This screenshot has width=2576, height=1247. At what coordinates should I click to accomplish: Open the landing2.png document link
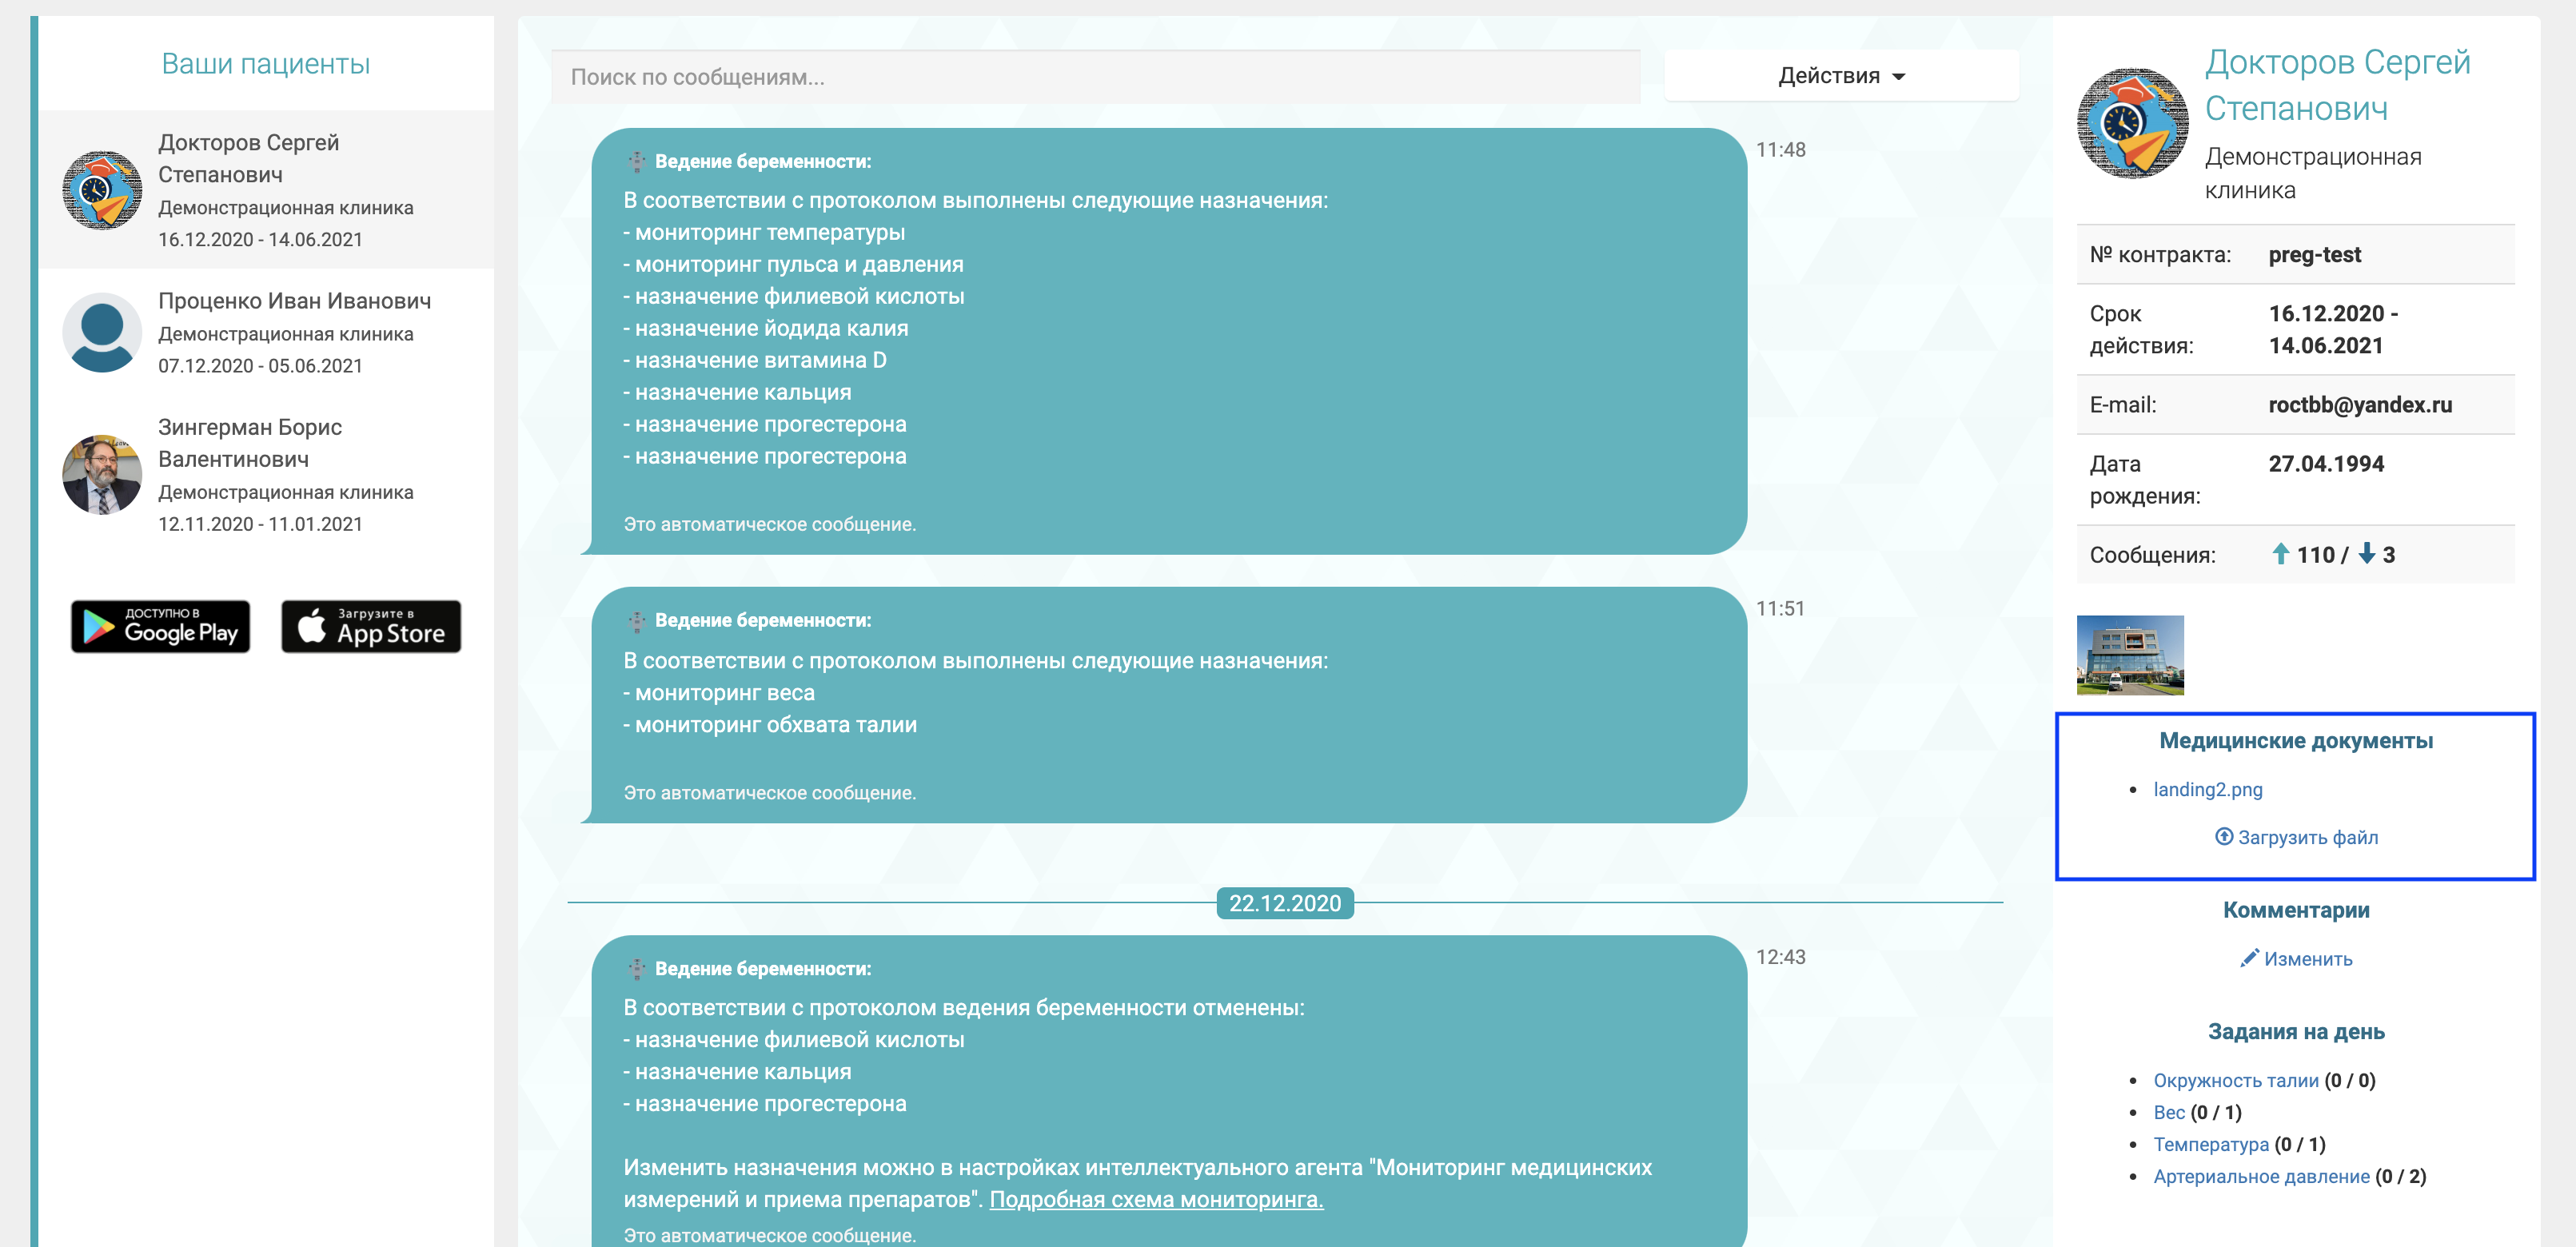2207,789
